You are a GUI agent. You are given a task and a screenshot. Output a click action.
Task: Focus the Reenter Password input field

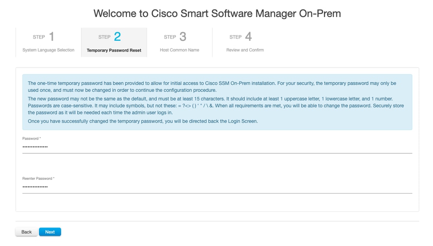click(217, 187)
